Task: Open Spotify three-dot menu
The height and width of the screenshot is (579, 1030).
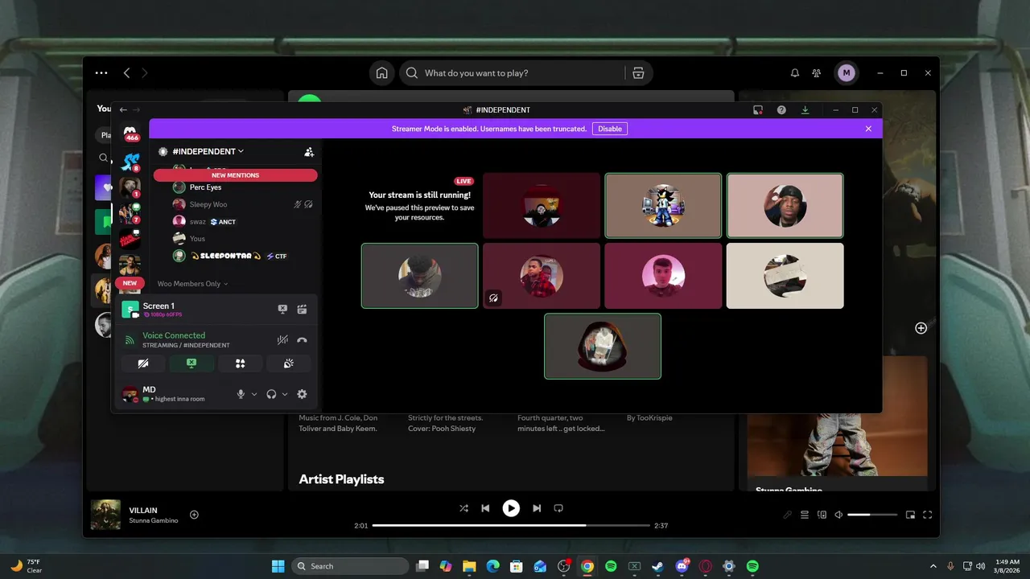Action: [x=101, y=73]
